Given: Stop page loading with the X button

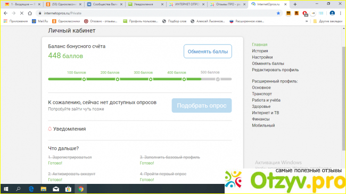Looking at the screenshot, I should tap(22, 13).
